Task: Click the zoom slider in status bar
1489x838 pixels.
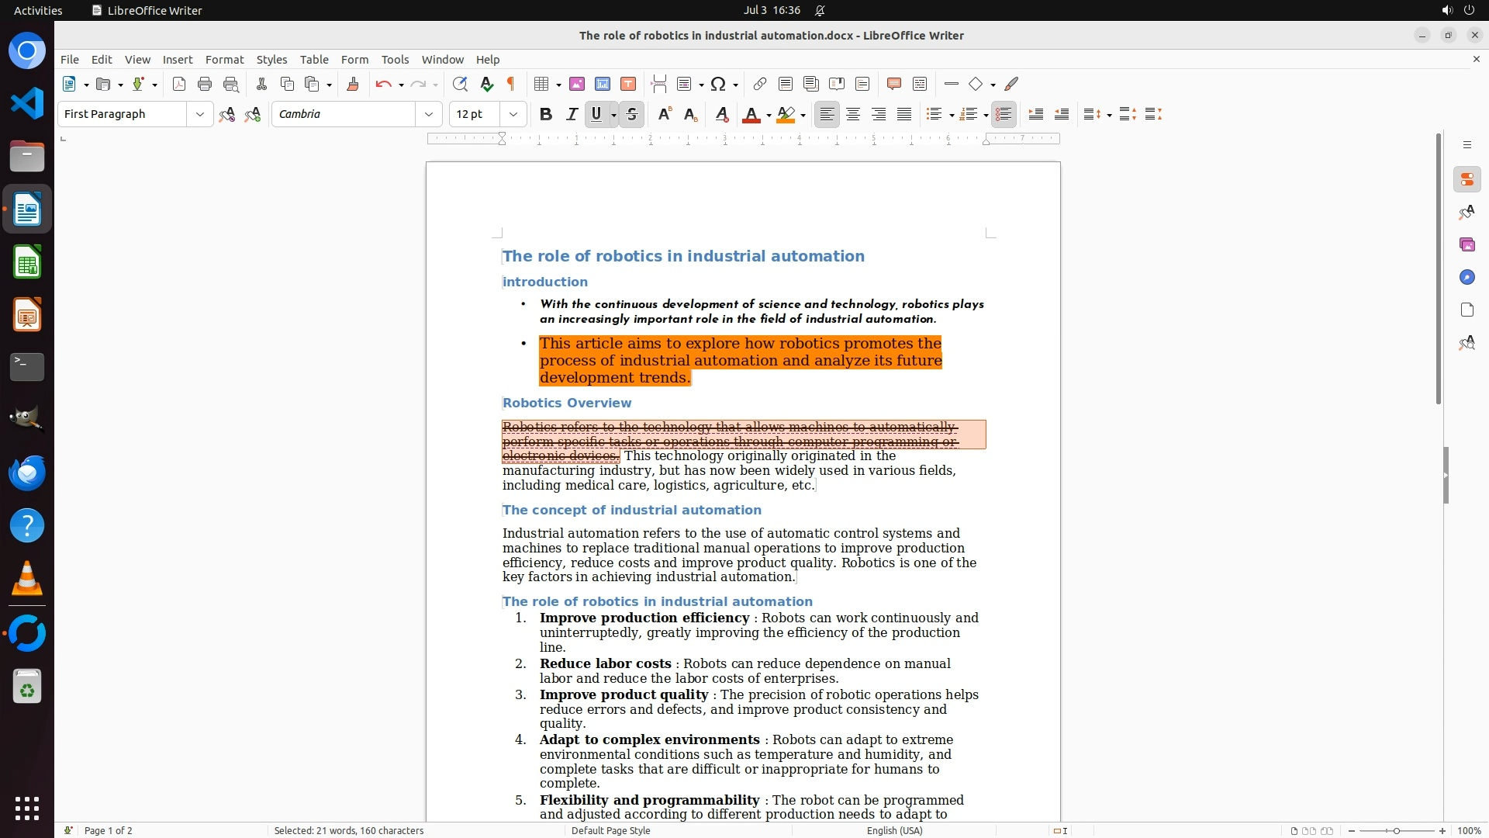Action: click(1396, 830)
